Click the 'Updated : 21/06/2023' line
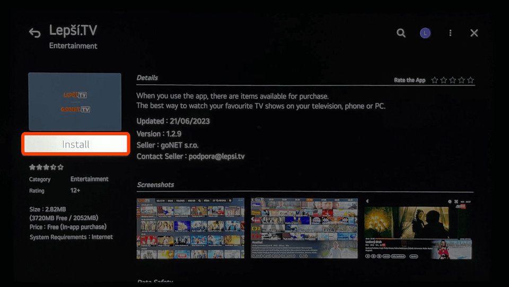The width and height of the screenshot is (509, 287). click(173, 121)
